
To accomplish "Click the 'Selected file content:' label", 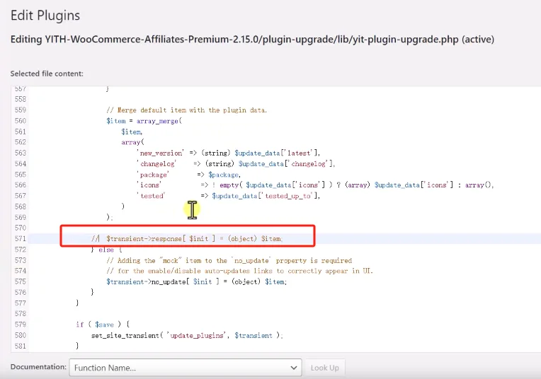I will (x=47, y=74).
